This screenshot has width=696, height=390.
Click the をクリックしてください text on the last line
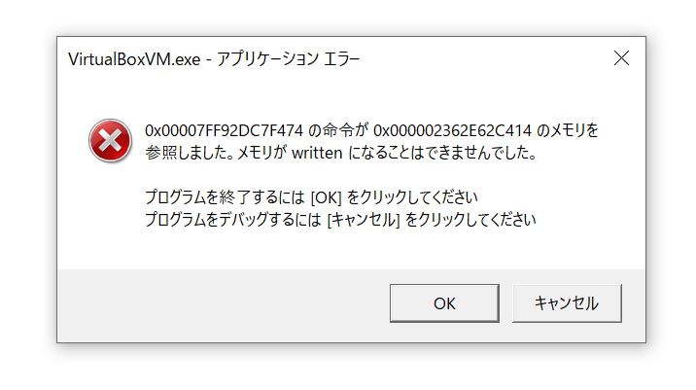pos(470,220)
